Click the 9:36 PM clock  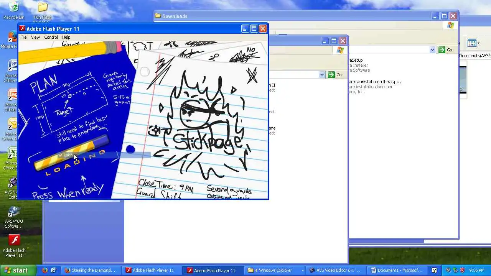tap(477, 270)
